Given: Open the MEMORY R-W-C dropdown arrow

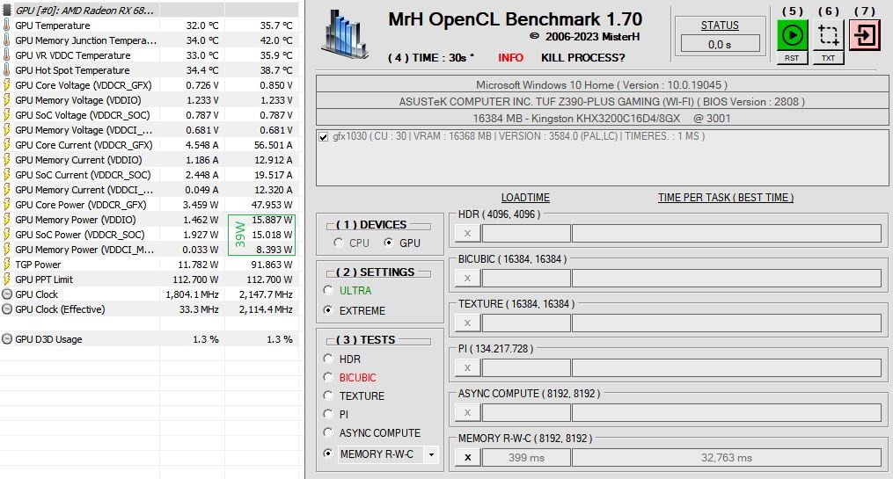Looking at the screenshot, I should coord(431,454).
